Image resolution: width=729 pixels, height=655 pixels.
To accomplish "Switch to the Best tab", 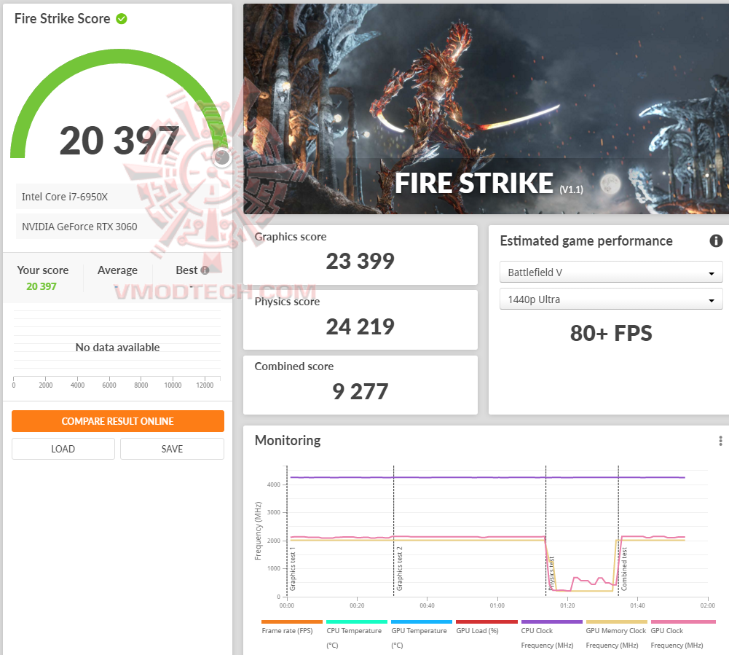I will pyautogui.click(x=186, y=270).
